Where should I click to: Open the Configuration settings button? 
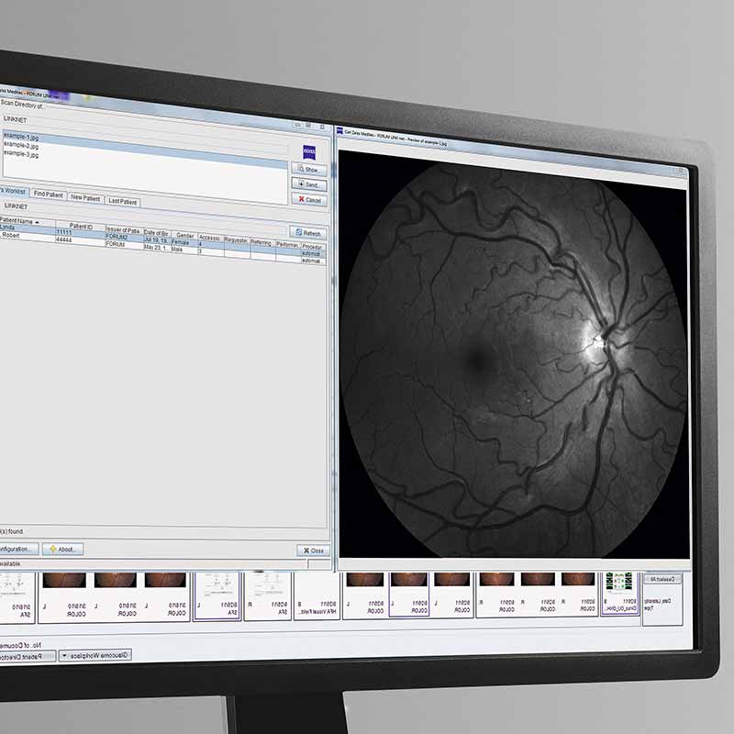[17, 549]
